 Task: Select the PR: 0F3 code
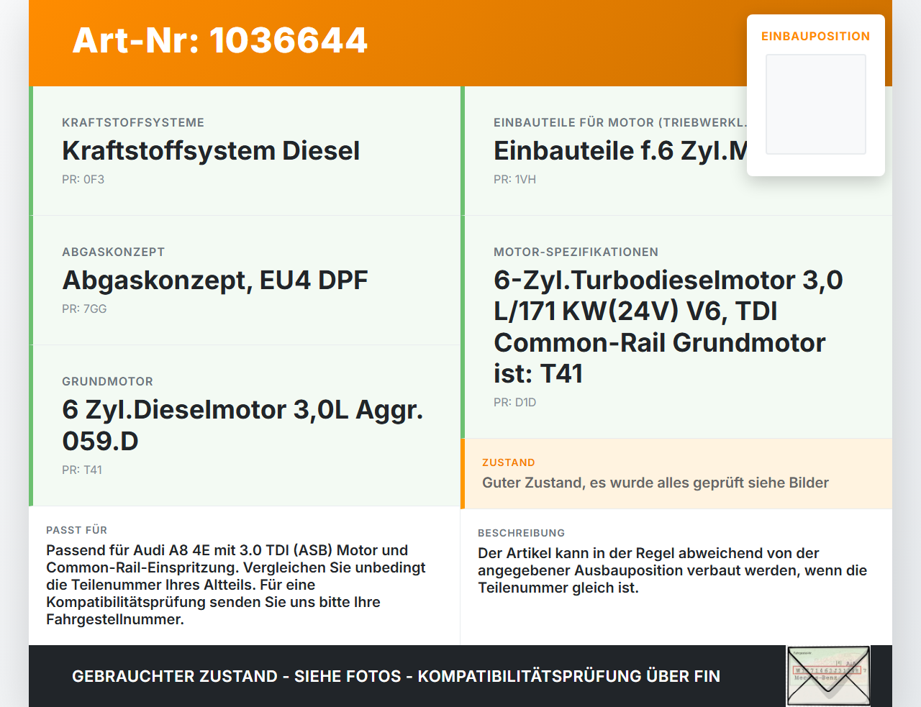point(83,179)
